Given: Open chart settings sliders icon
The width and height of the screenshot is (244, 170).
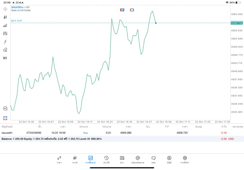Looking at the screenshot, I should point(5,33).
